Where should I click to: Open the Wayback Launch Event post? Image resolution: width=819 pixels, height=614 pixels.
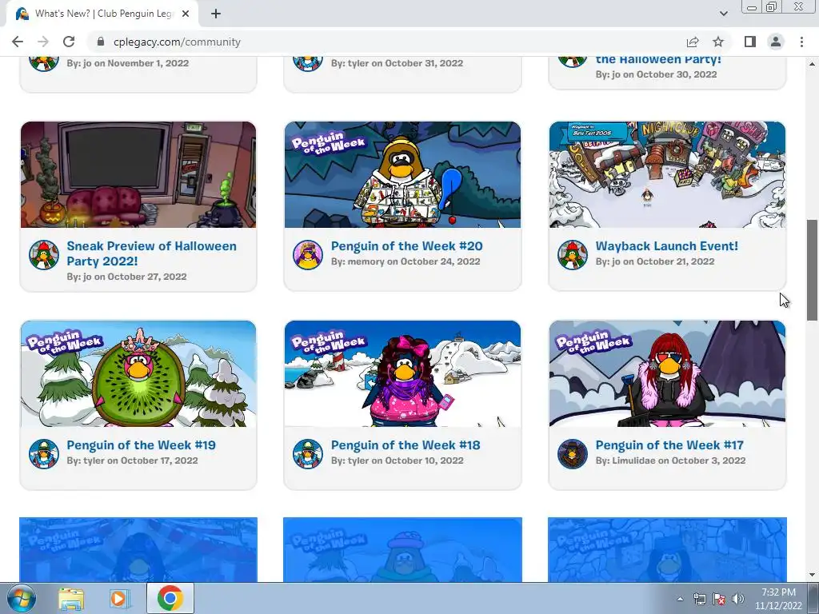click(666, 246)
